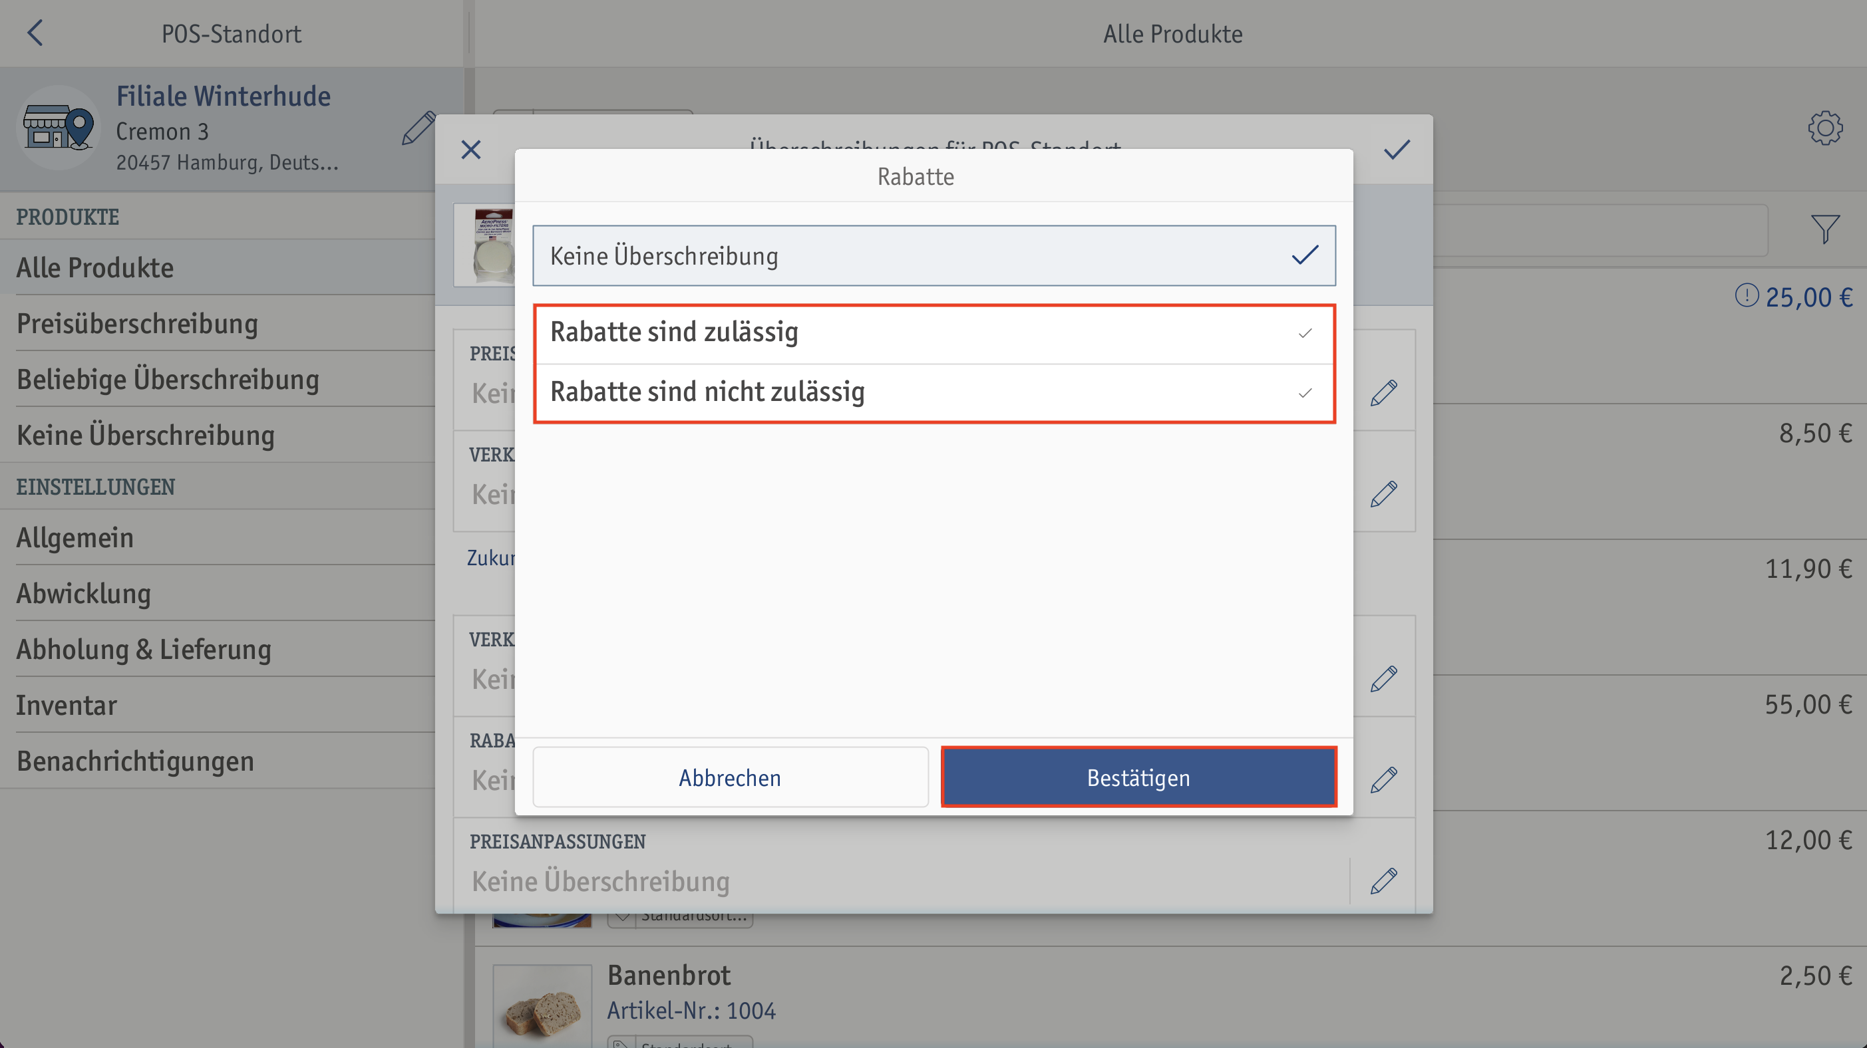Open the Banenbrot product thumbnail
The height and width of the screenshot is (1048, 1867).
coord(542,1007)
